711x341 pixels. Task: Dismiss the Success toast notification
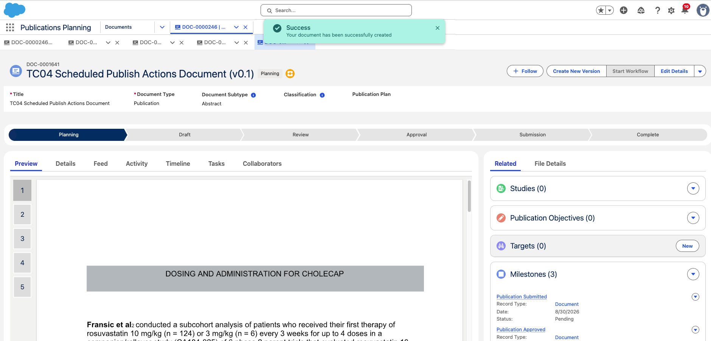click(x=438, y=28)
